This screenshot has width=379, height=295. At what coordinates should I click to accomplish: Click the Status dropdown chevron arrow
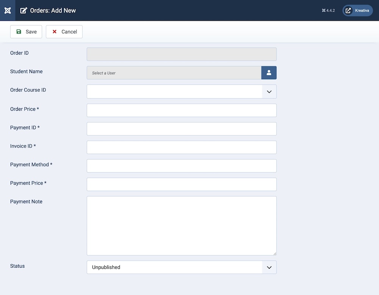(x=269, y=267)
